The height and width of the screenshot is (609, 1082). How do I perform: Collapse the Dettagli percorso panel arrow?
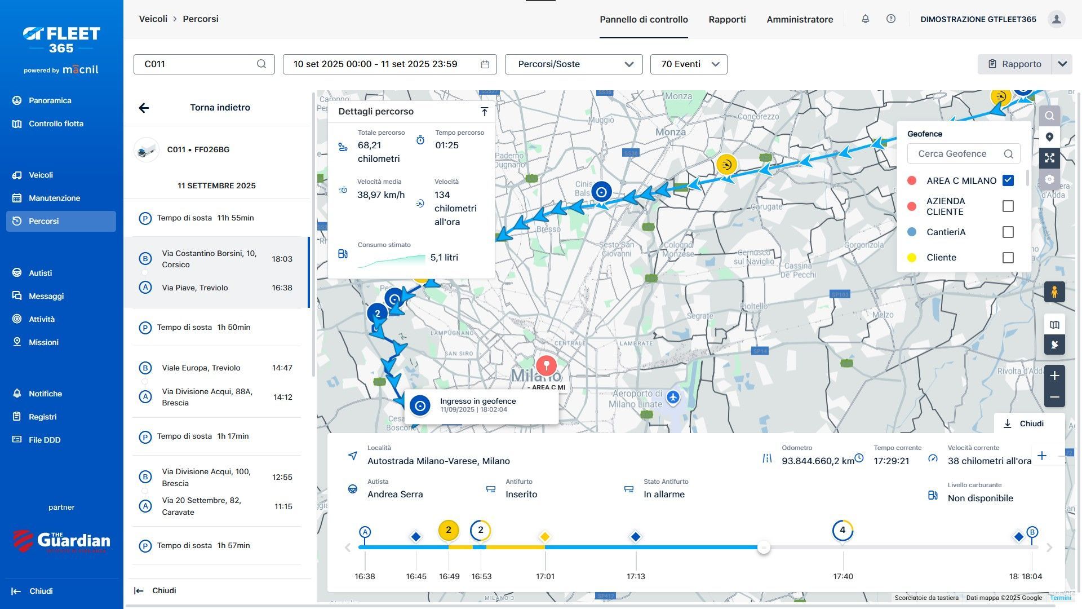[x=484, y=112]
